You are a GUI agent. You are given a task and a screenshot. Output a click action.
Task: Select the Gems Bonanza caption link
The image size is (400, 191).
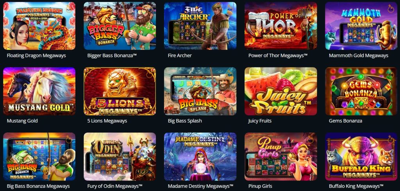345,121
